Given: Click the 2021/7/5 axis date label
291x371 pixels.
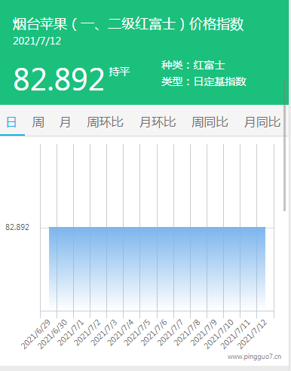Looking at the screenshot, I should [136, 333].
